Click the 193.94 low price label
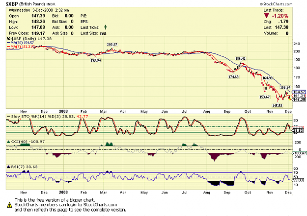 [96, 60]
